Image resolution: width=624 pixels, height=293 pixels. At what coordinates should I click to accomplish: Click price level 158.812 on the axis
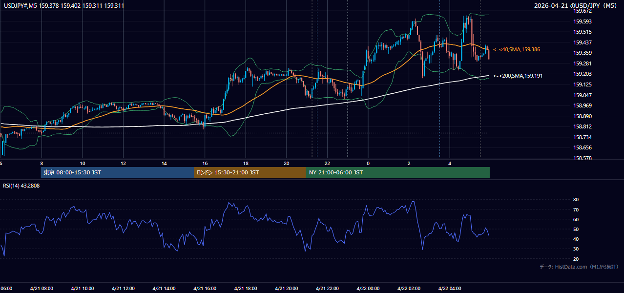[x=582, y=126]
